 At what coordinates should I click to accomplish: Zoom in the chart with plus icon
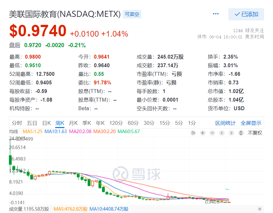click(203, 133)
